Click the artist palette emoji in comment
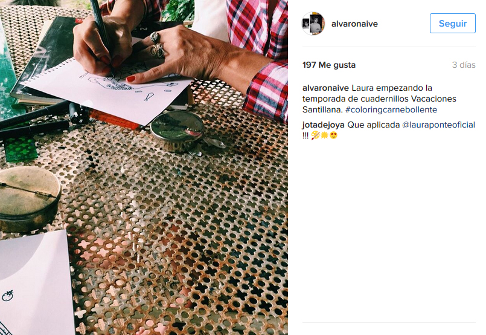Screen dimensions: 486x335 tap(316, 135)
